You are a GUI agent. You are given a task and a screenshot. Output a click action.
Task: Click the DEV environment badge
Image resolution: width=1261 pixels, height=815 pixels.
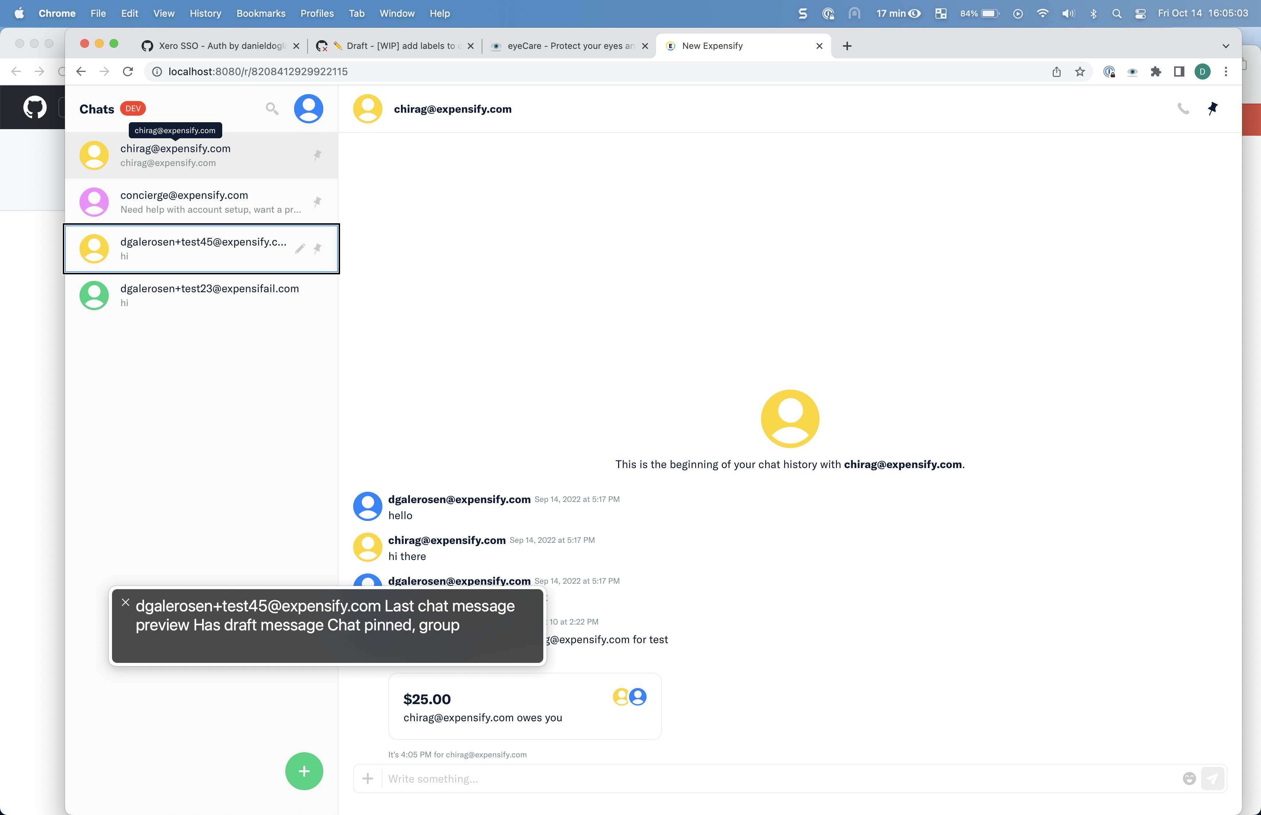tap(133, 108)
